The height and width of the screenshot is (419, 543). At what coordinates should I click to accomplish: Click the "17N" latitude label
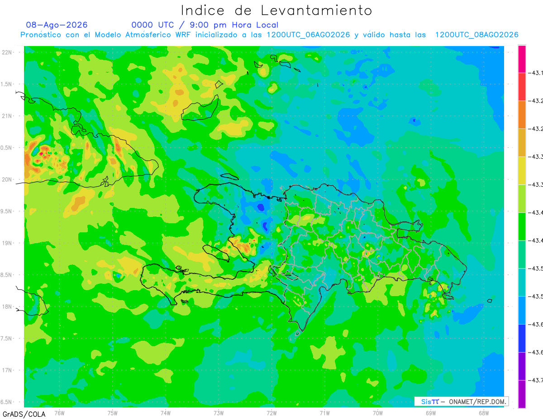(x=7, y=370)
